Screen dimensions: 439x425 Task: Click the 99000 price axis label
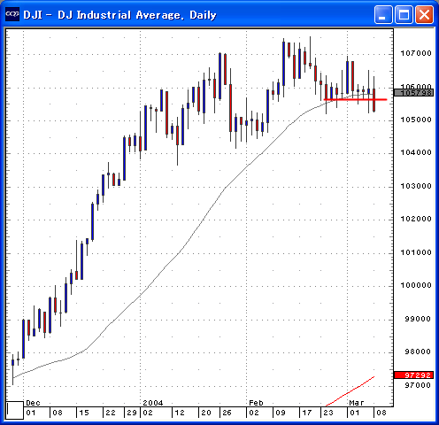418,319
